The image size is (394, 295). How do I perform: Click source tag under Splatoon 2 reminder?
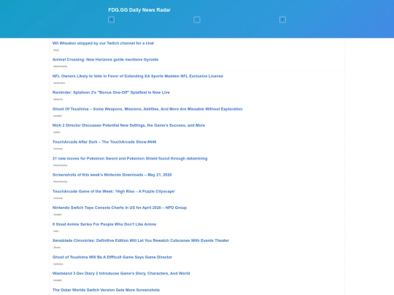(58, 99)
